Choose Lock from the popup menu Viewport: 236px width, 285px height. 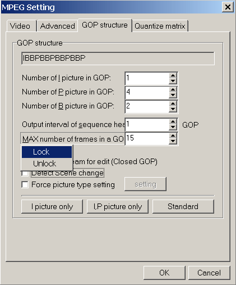click(47, 152)
